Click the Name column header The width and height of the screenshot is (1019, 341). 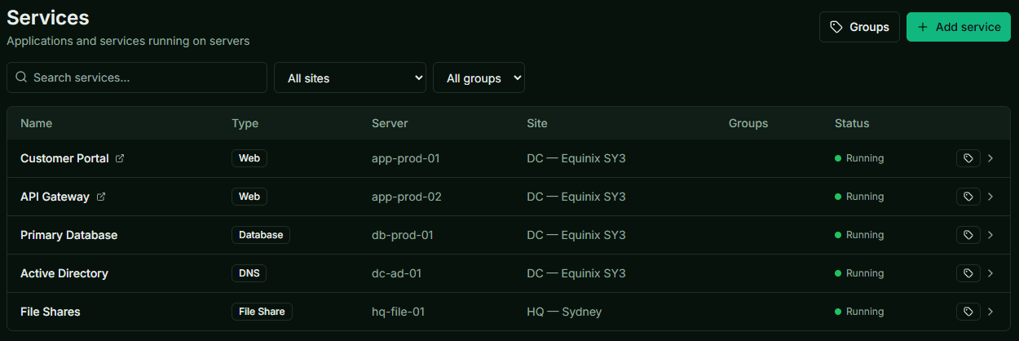(x=36, y=123)
